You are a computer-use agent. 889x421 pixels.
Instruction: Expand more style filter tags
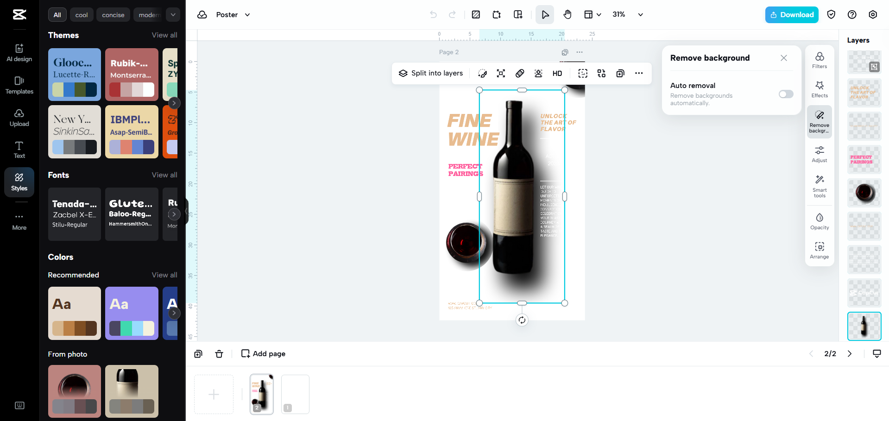point(172,14)
